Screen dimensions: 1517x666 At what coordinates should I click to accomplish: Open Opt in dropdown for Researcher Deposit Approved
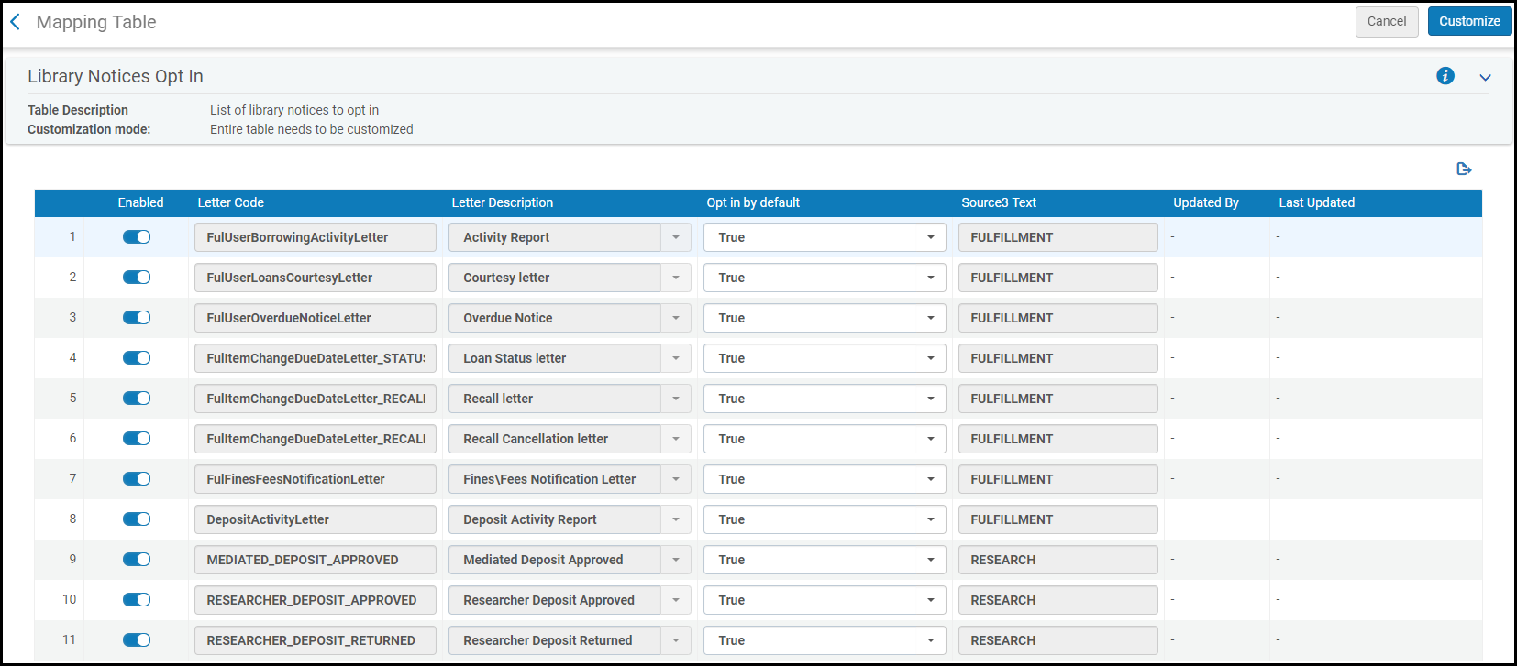click(x=825, y=600)
